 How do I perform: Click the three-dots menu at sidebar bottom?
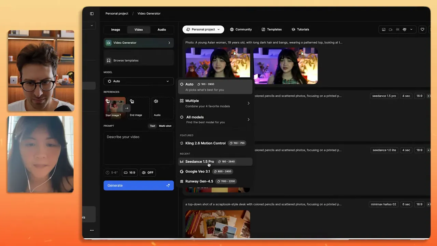(91, 230)
